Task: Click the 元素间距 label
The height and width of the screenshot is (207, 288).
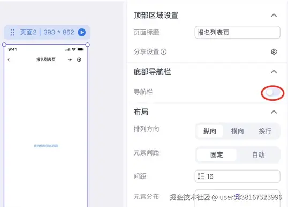Action: [x=146, y=152]
